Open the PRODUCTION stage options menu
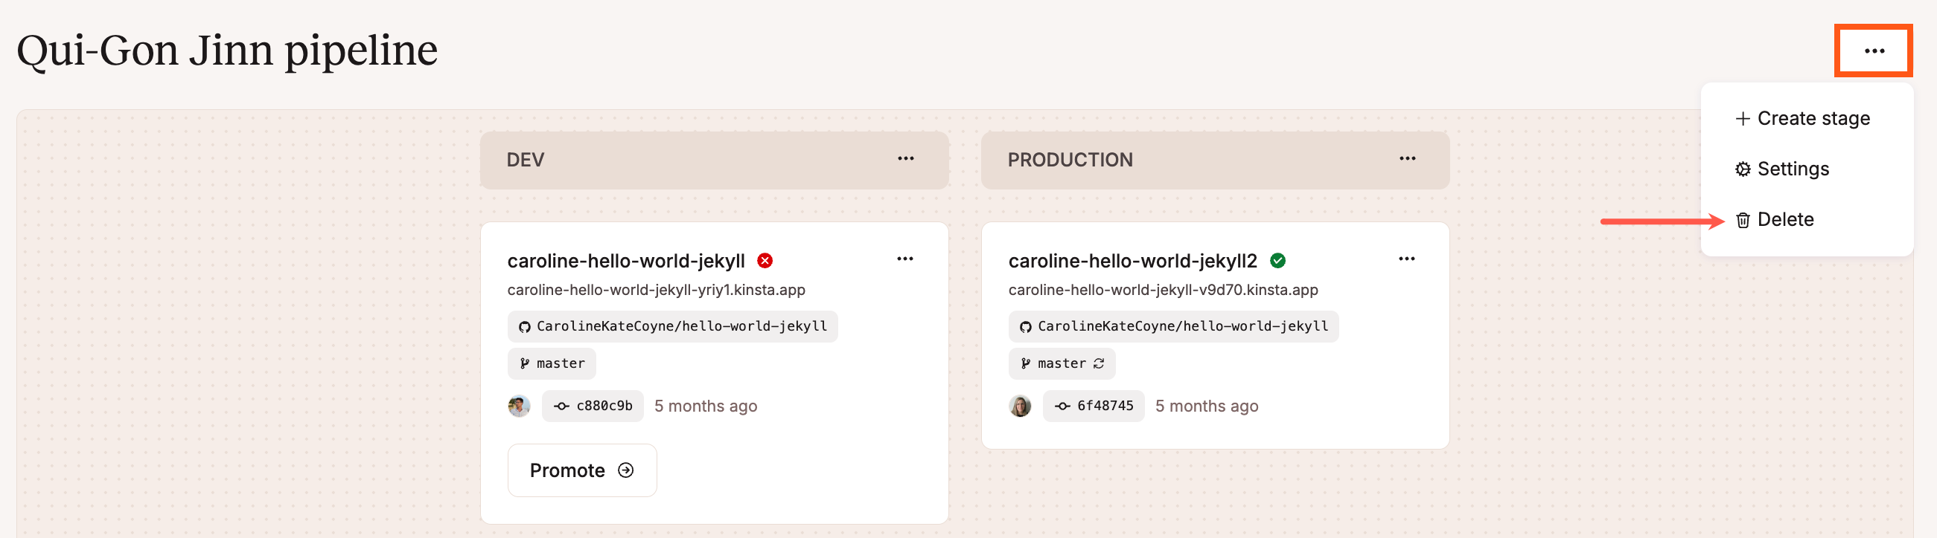1937x538 pixels. pos(1408,159)
